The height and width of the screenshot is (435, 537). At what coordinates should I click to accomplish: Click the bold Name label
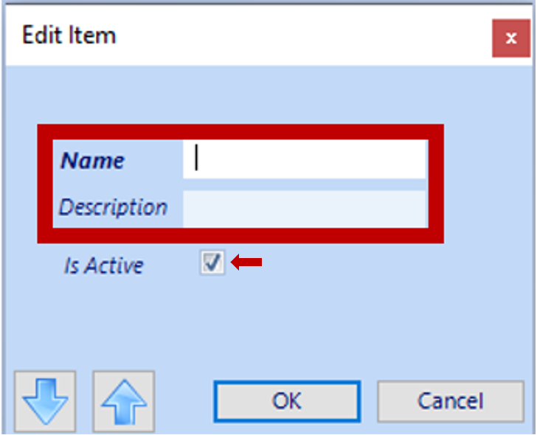pos(92,160)
